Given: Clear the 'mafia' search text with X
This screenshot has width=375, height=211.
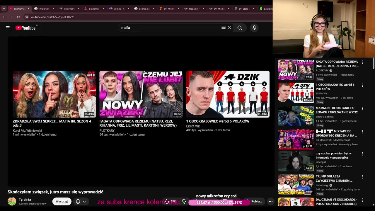Looking at the screenshot, I should click(229, 28).
